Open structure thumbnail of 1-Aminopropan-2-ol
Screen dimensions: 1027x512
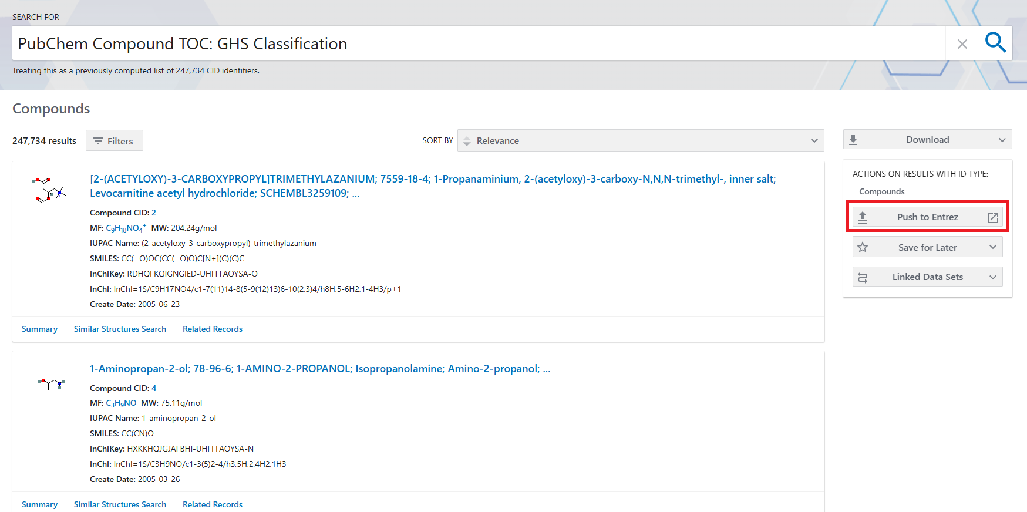coord(51,384)
